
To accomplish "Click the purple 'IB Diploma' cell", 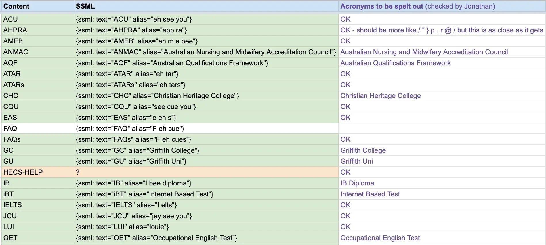I will 442,183.
